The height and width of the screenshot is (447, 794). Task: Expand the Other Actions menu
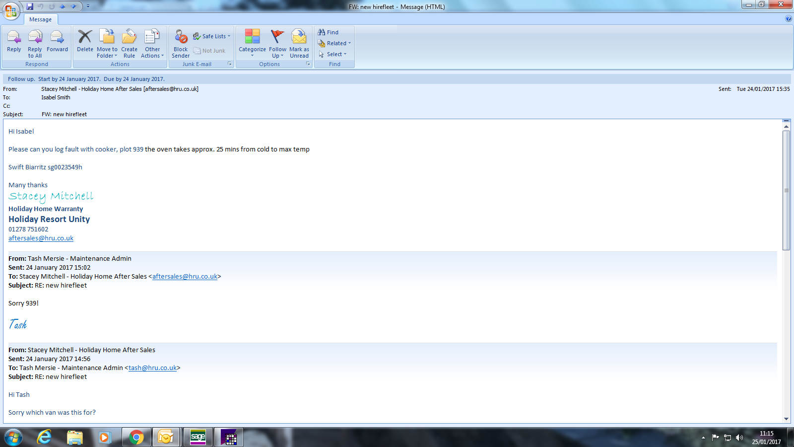(x=152, y=44)
